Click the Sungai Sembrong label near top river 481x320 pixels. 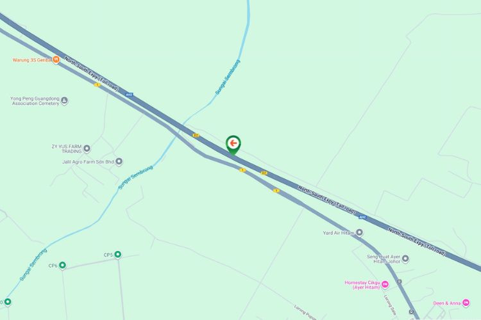point(228,77)
